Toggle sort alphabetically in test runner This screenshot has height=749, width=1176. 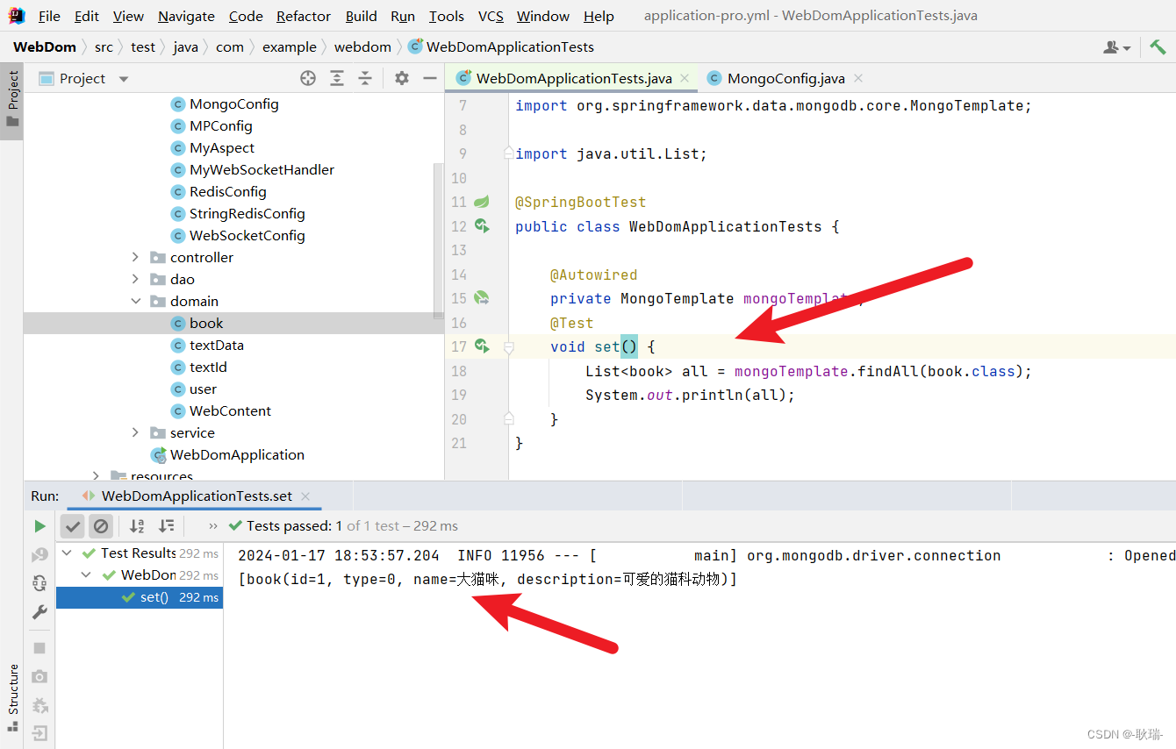click(x=137, y=526)
